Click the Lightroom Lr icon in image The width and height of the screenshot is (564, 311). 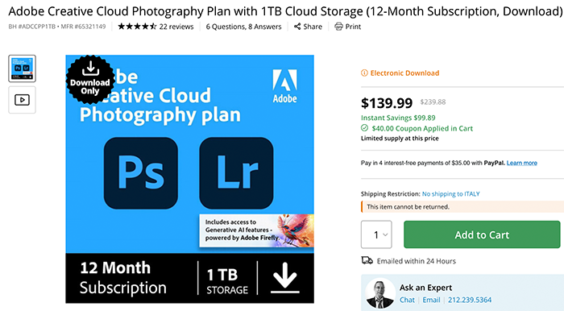coord(236,173)
